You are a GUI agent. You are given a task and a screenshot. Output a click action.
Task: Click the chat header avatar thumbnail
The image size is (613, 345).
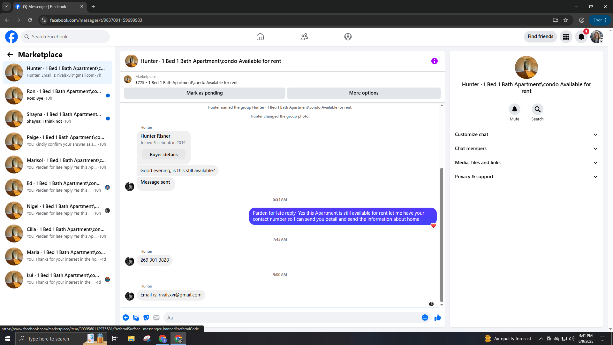tap(132, 61)
